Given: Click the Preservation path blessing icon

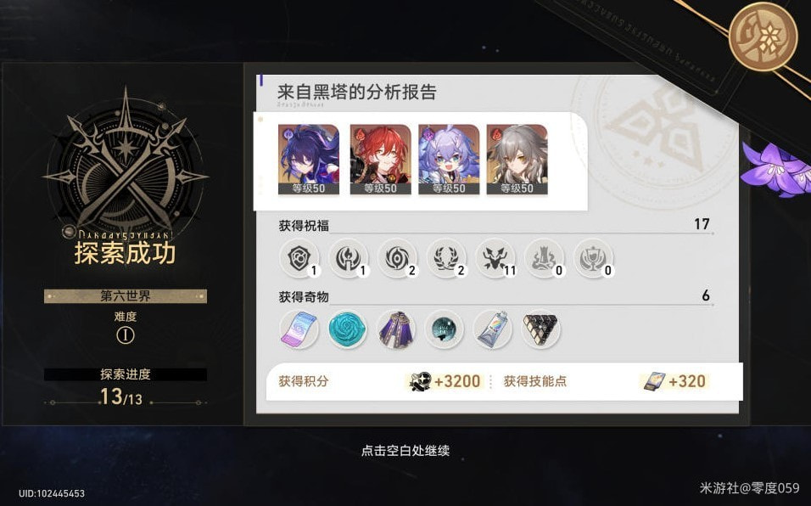Looking at the screenshot, I should click(299, 258).
